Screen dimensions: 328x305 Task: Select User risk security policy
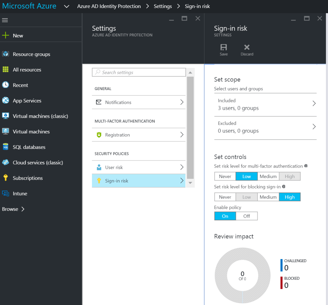click(x=139, y=167)
